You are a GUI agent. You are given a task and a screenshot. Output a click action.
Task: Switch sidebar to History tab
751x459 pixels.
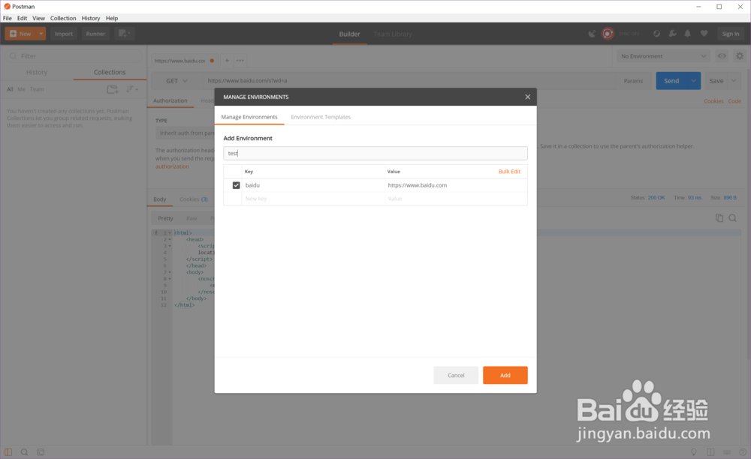(x=37, y=72)
